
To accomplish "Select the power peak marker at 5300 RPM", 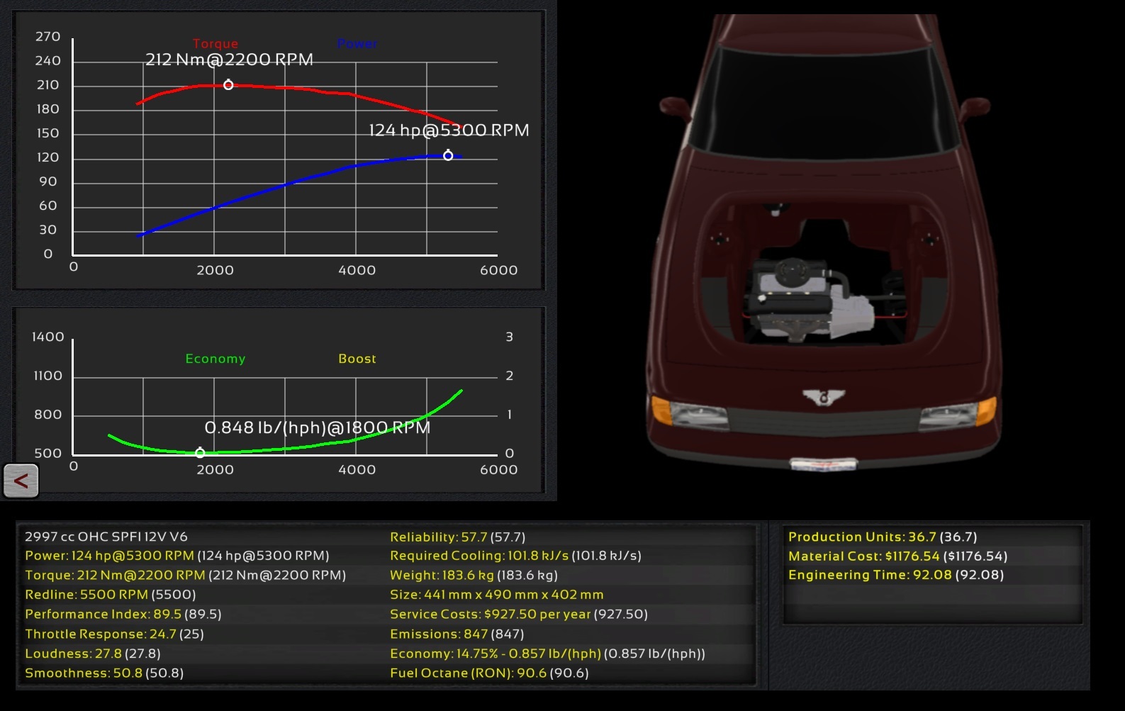I will pos(448,155).
